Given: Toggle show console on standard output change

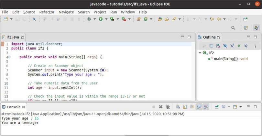Looking at the screenshot, I should click(x=199, y=107).
